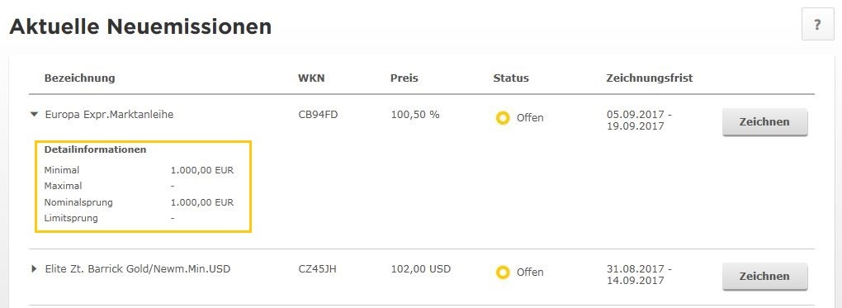Select the Status column header
This screenshot has width=842, height=308.
tap(511, 78)
